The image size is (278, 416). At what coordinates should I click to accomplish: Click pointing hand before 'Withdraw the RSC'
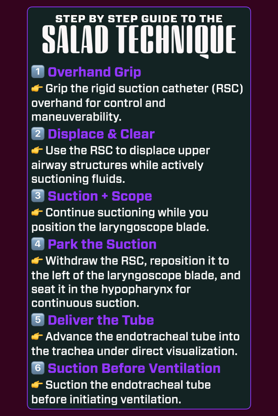(x=37, y=260)
